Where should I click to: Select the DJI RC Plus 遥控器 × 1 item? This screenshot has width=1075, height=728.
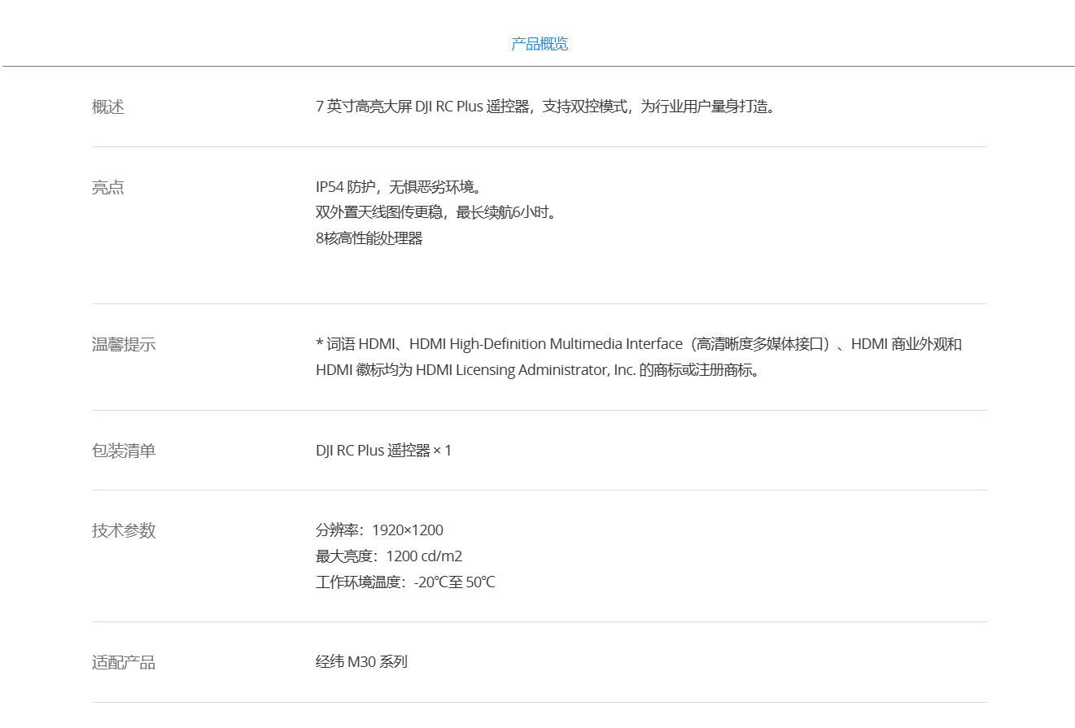(x=383, y=451)
